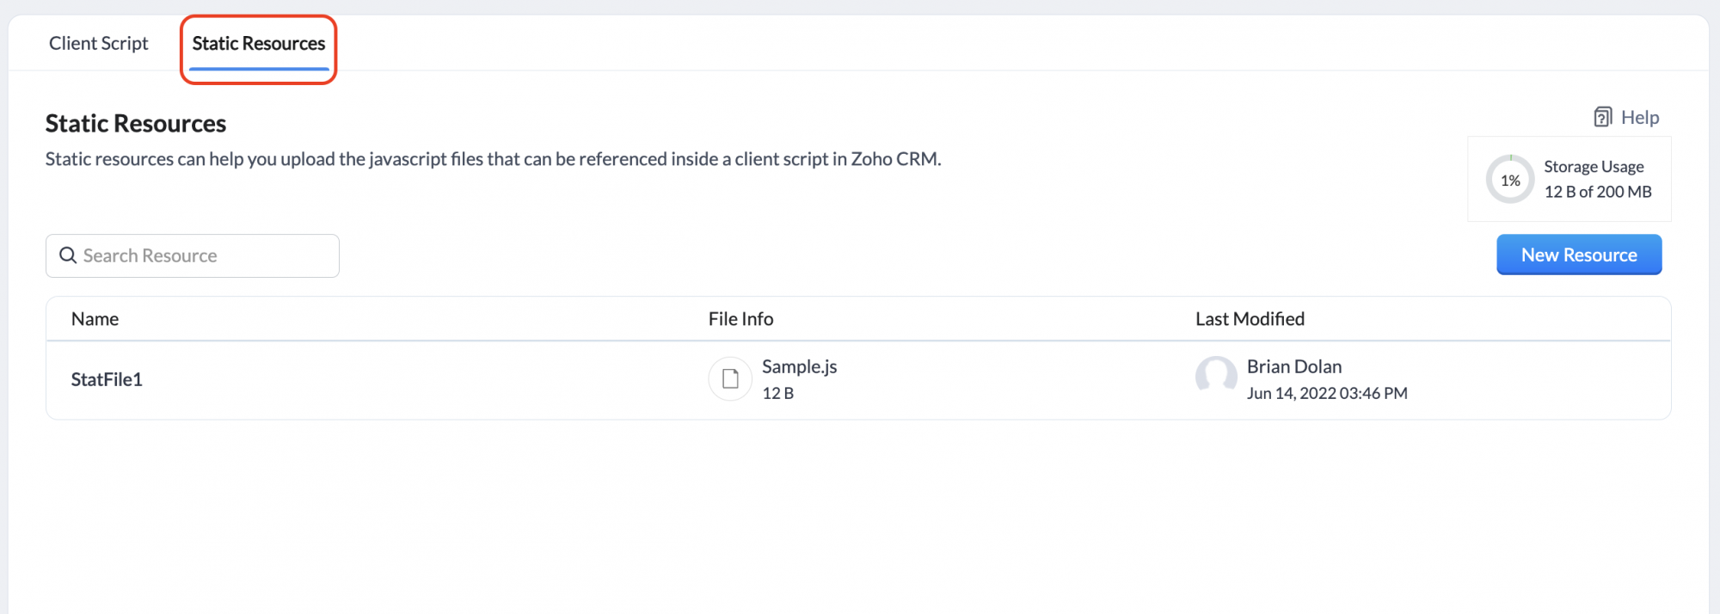This screenshot has height=614, width=1720.
Task: Click the search magnifier icon
Action: [x=68, y=255]
